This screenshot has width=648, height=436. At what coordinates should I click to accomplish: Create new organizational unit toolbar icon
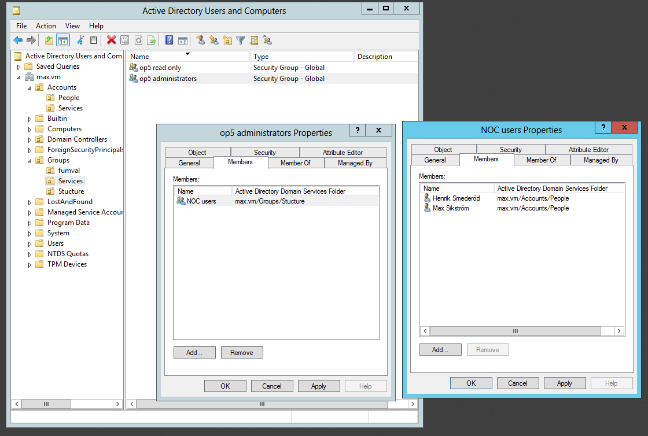pyautogui.click(x=227, y=40)
